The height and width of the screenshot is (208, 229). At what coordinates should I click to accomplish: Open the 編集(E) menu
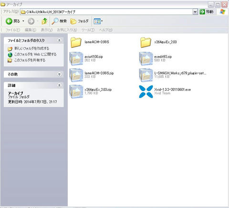click(31, 30)
